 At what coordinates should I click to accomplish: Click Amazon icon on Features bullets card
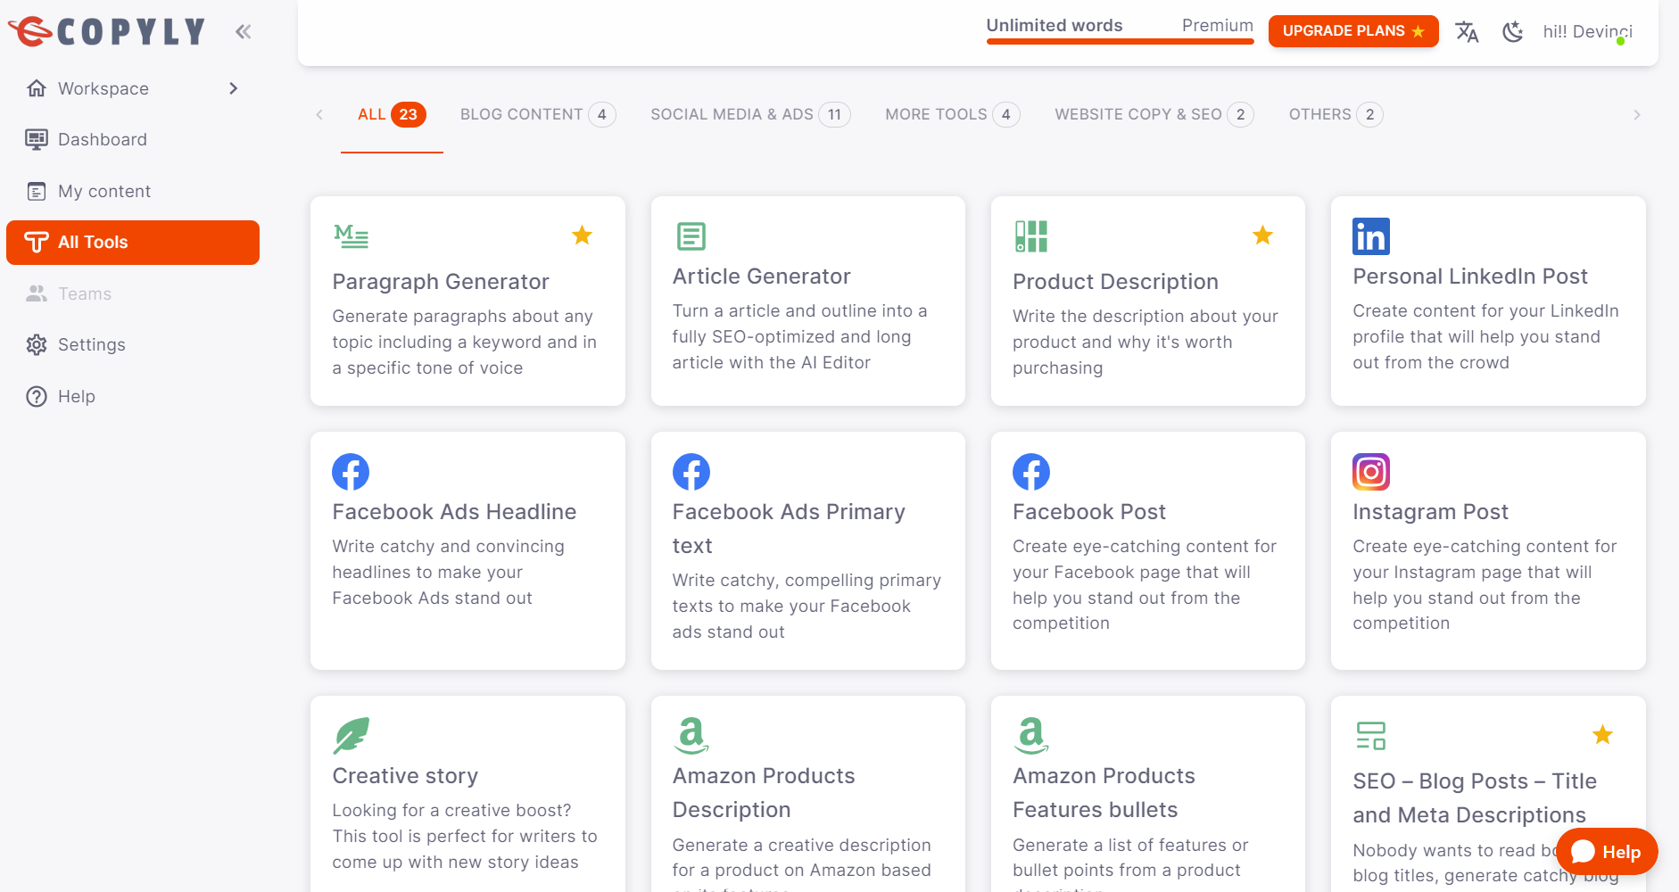(1031, 736)
